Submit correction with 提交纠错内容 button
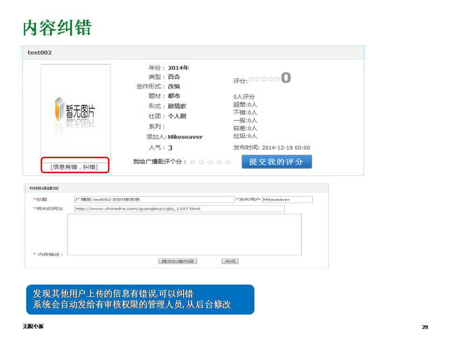449x337 pixels. [178, 261]
